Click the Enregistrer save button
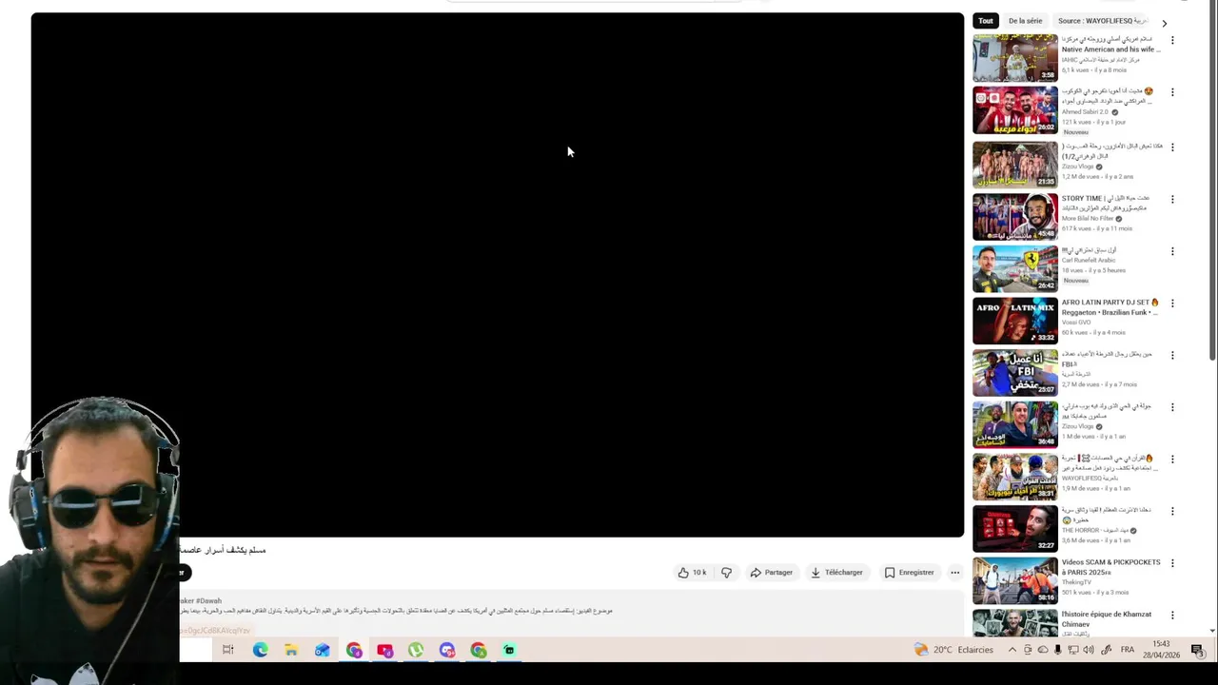Image resolution: width=1218 pixels, height=685 pixels. pos(909,573)
